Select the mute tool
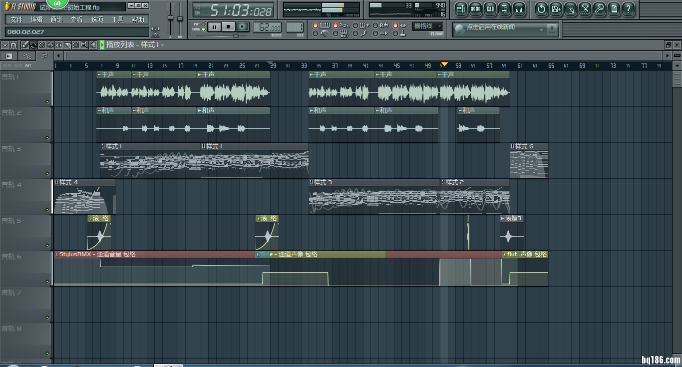682x367 pixels. (50, 45)
